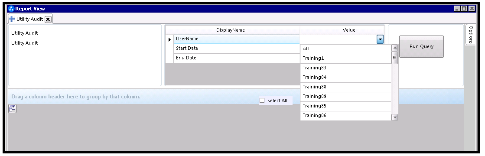Choose Training83 in the dropdown list
The width and height of the screenshot is (485, 156).
point(345,68)
